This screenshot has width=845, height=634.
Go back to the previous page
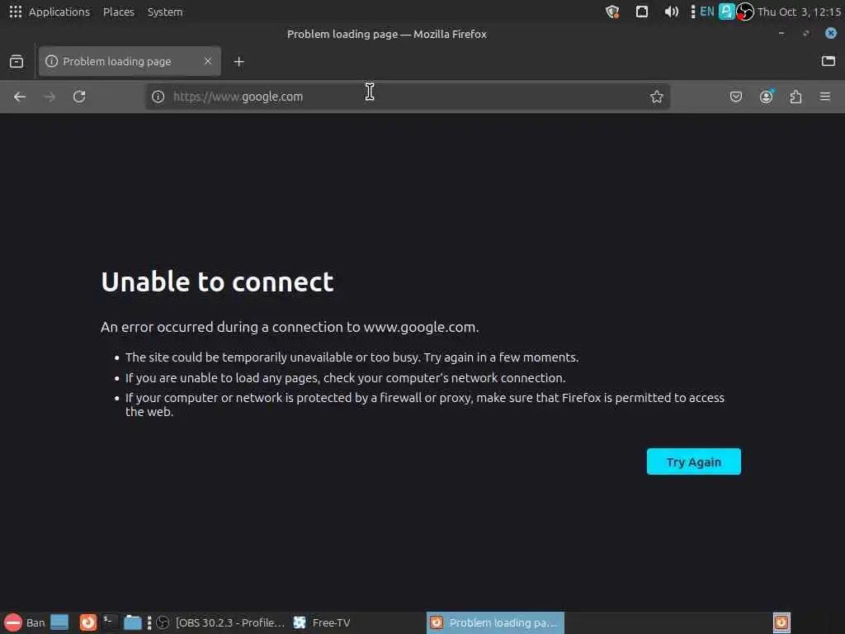click(20, 97)
